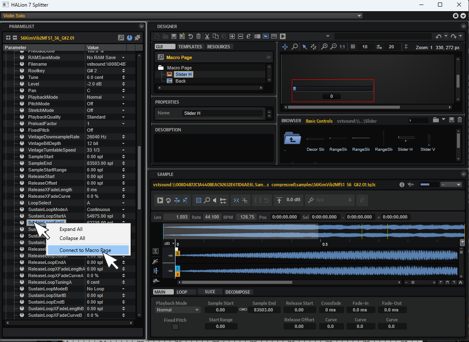
Task: Open the Playback Mode dropdown in Main tab
Action: pyautogui.click(x=178, y=310)
